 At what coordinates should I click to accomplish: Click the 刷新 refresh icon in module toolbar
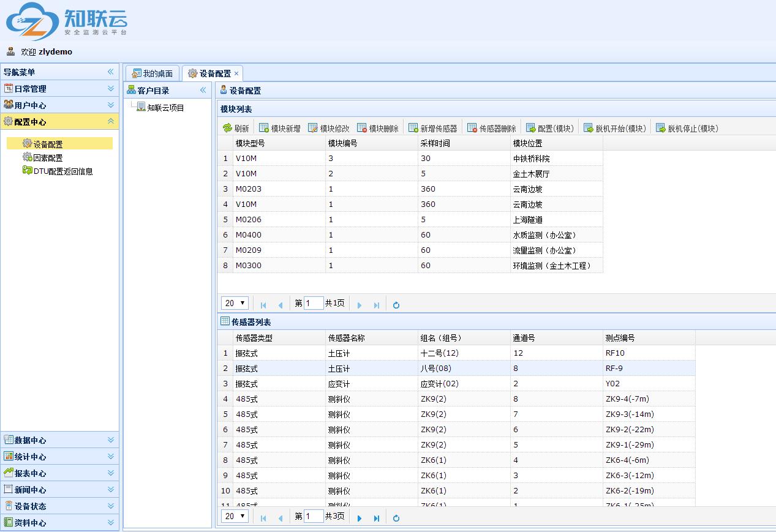point(227,128)
